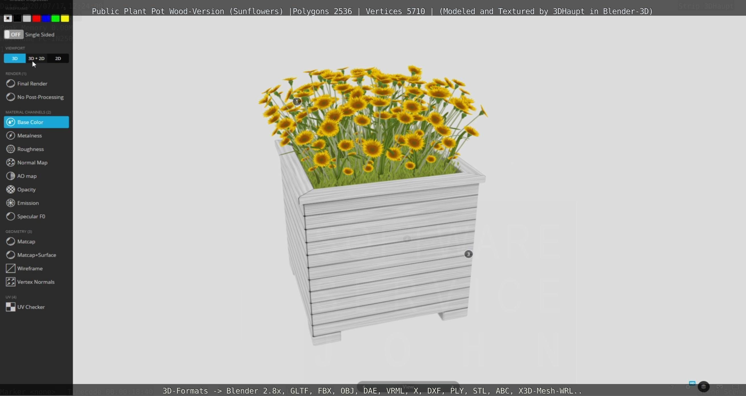
Task: Display the Roughness channel
Action: coord(36,149)
